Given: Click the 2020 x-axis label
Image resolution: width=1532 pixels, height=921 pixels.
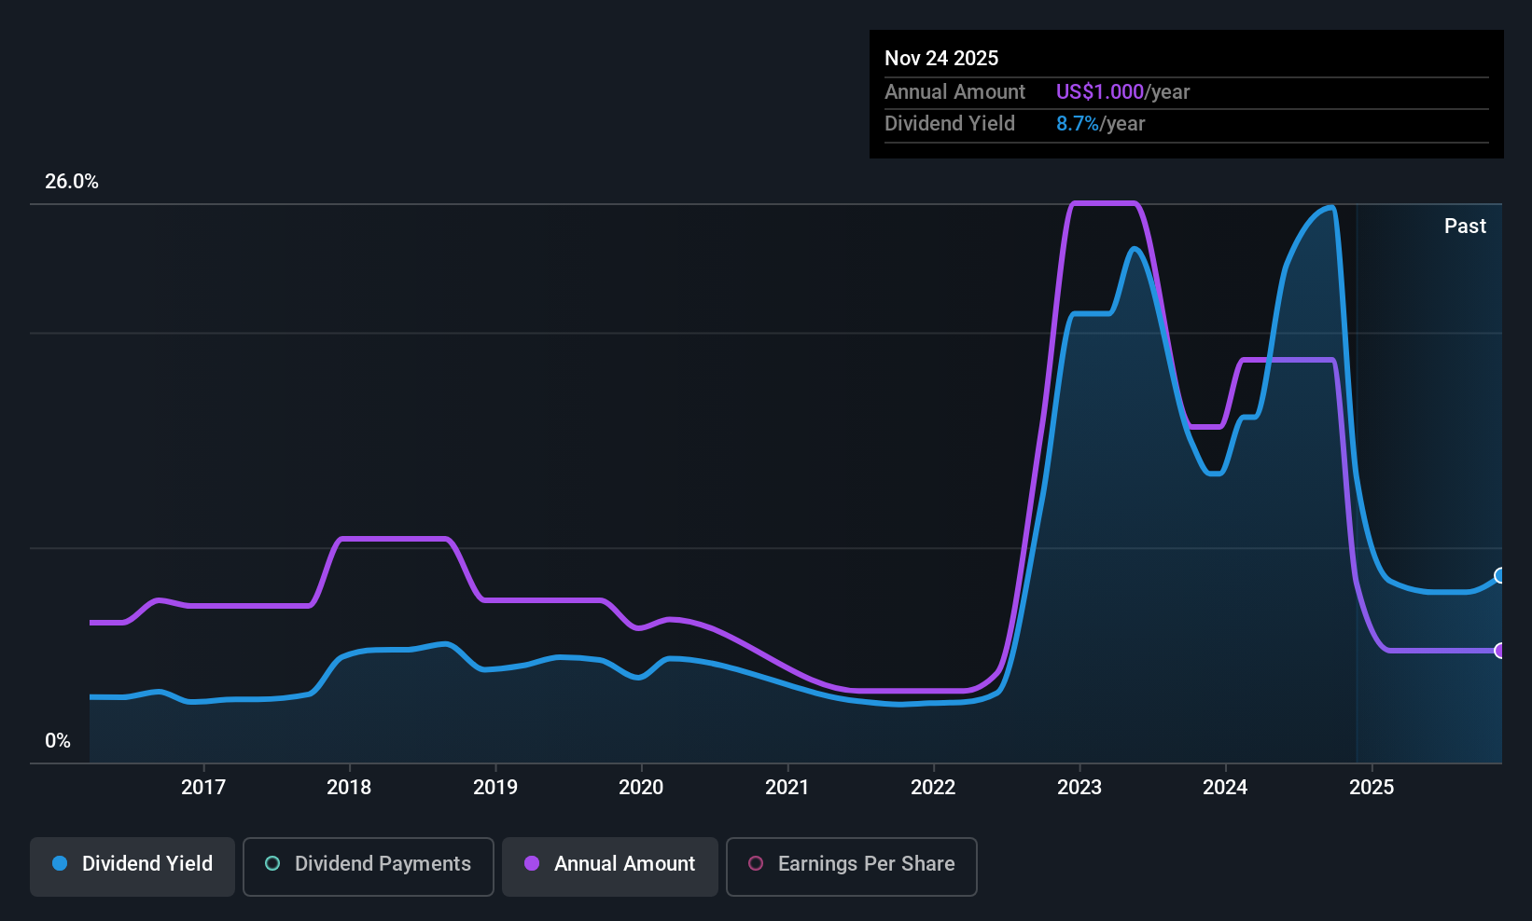Looking at the screenshot, I should pos(641,787).
